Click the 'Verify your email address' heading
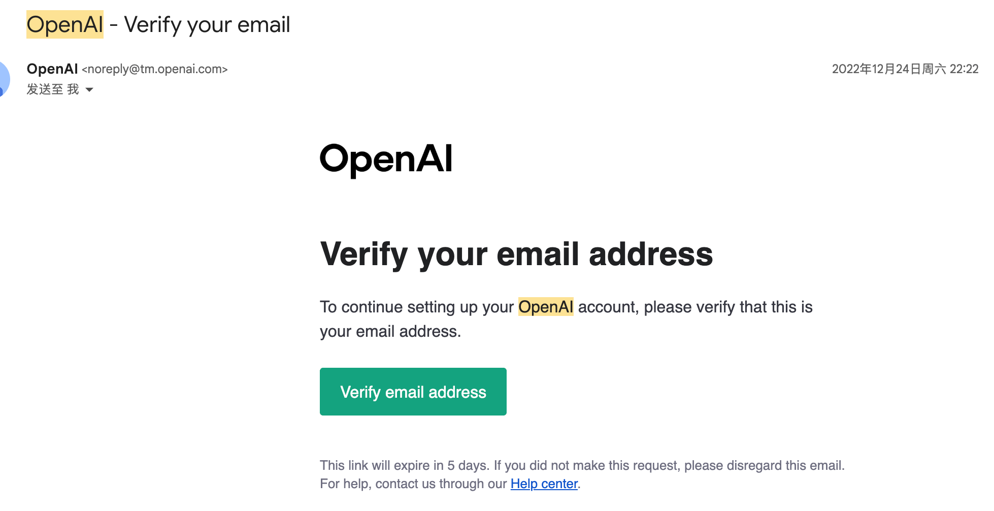This screenshot has width=994, height=511. click(x=516, y=254)
